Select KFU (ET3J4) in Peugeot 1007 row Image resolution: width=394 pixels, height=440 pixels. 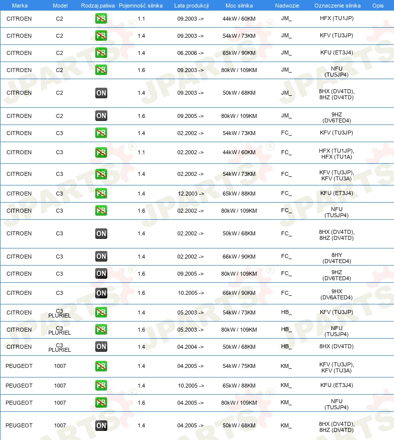click(x=337, y=385)
